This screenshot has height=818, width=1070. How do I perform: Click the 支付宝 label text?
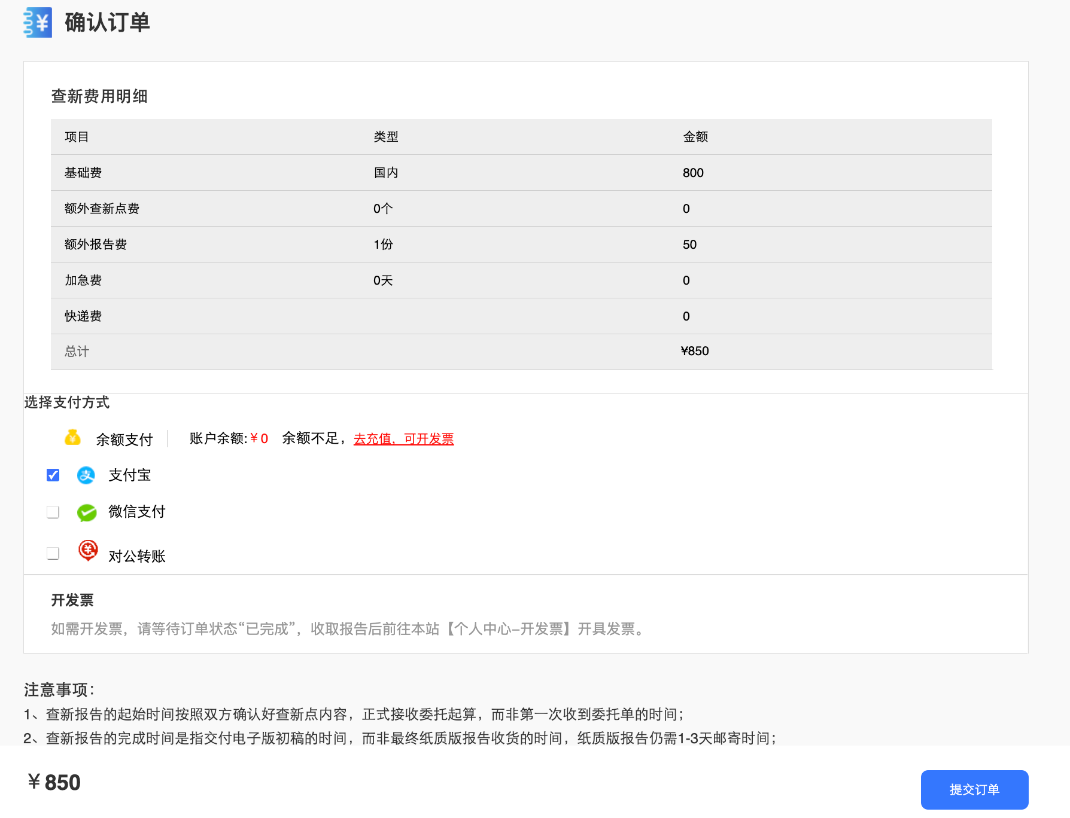[x=130, y=475]
